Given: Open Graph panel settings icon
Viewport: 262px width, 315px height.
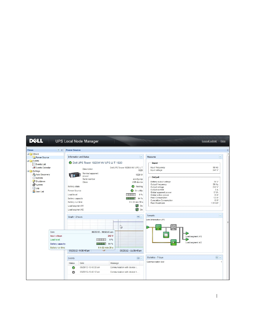Looking at the screenshot, I should click(138, 217).
